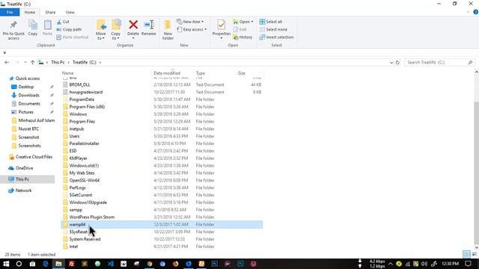
Task: Open address bar history dropdown
Action: click(391, 62)
